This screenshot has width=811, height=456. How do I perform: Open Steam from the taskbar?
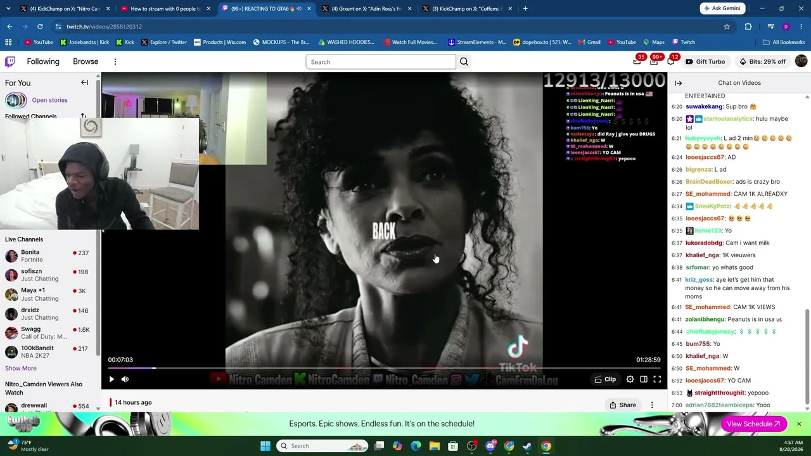tap(527, 446)
